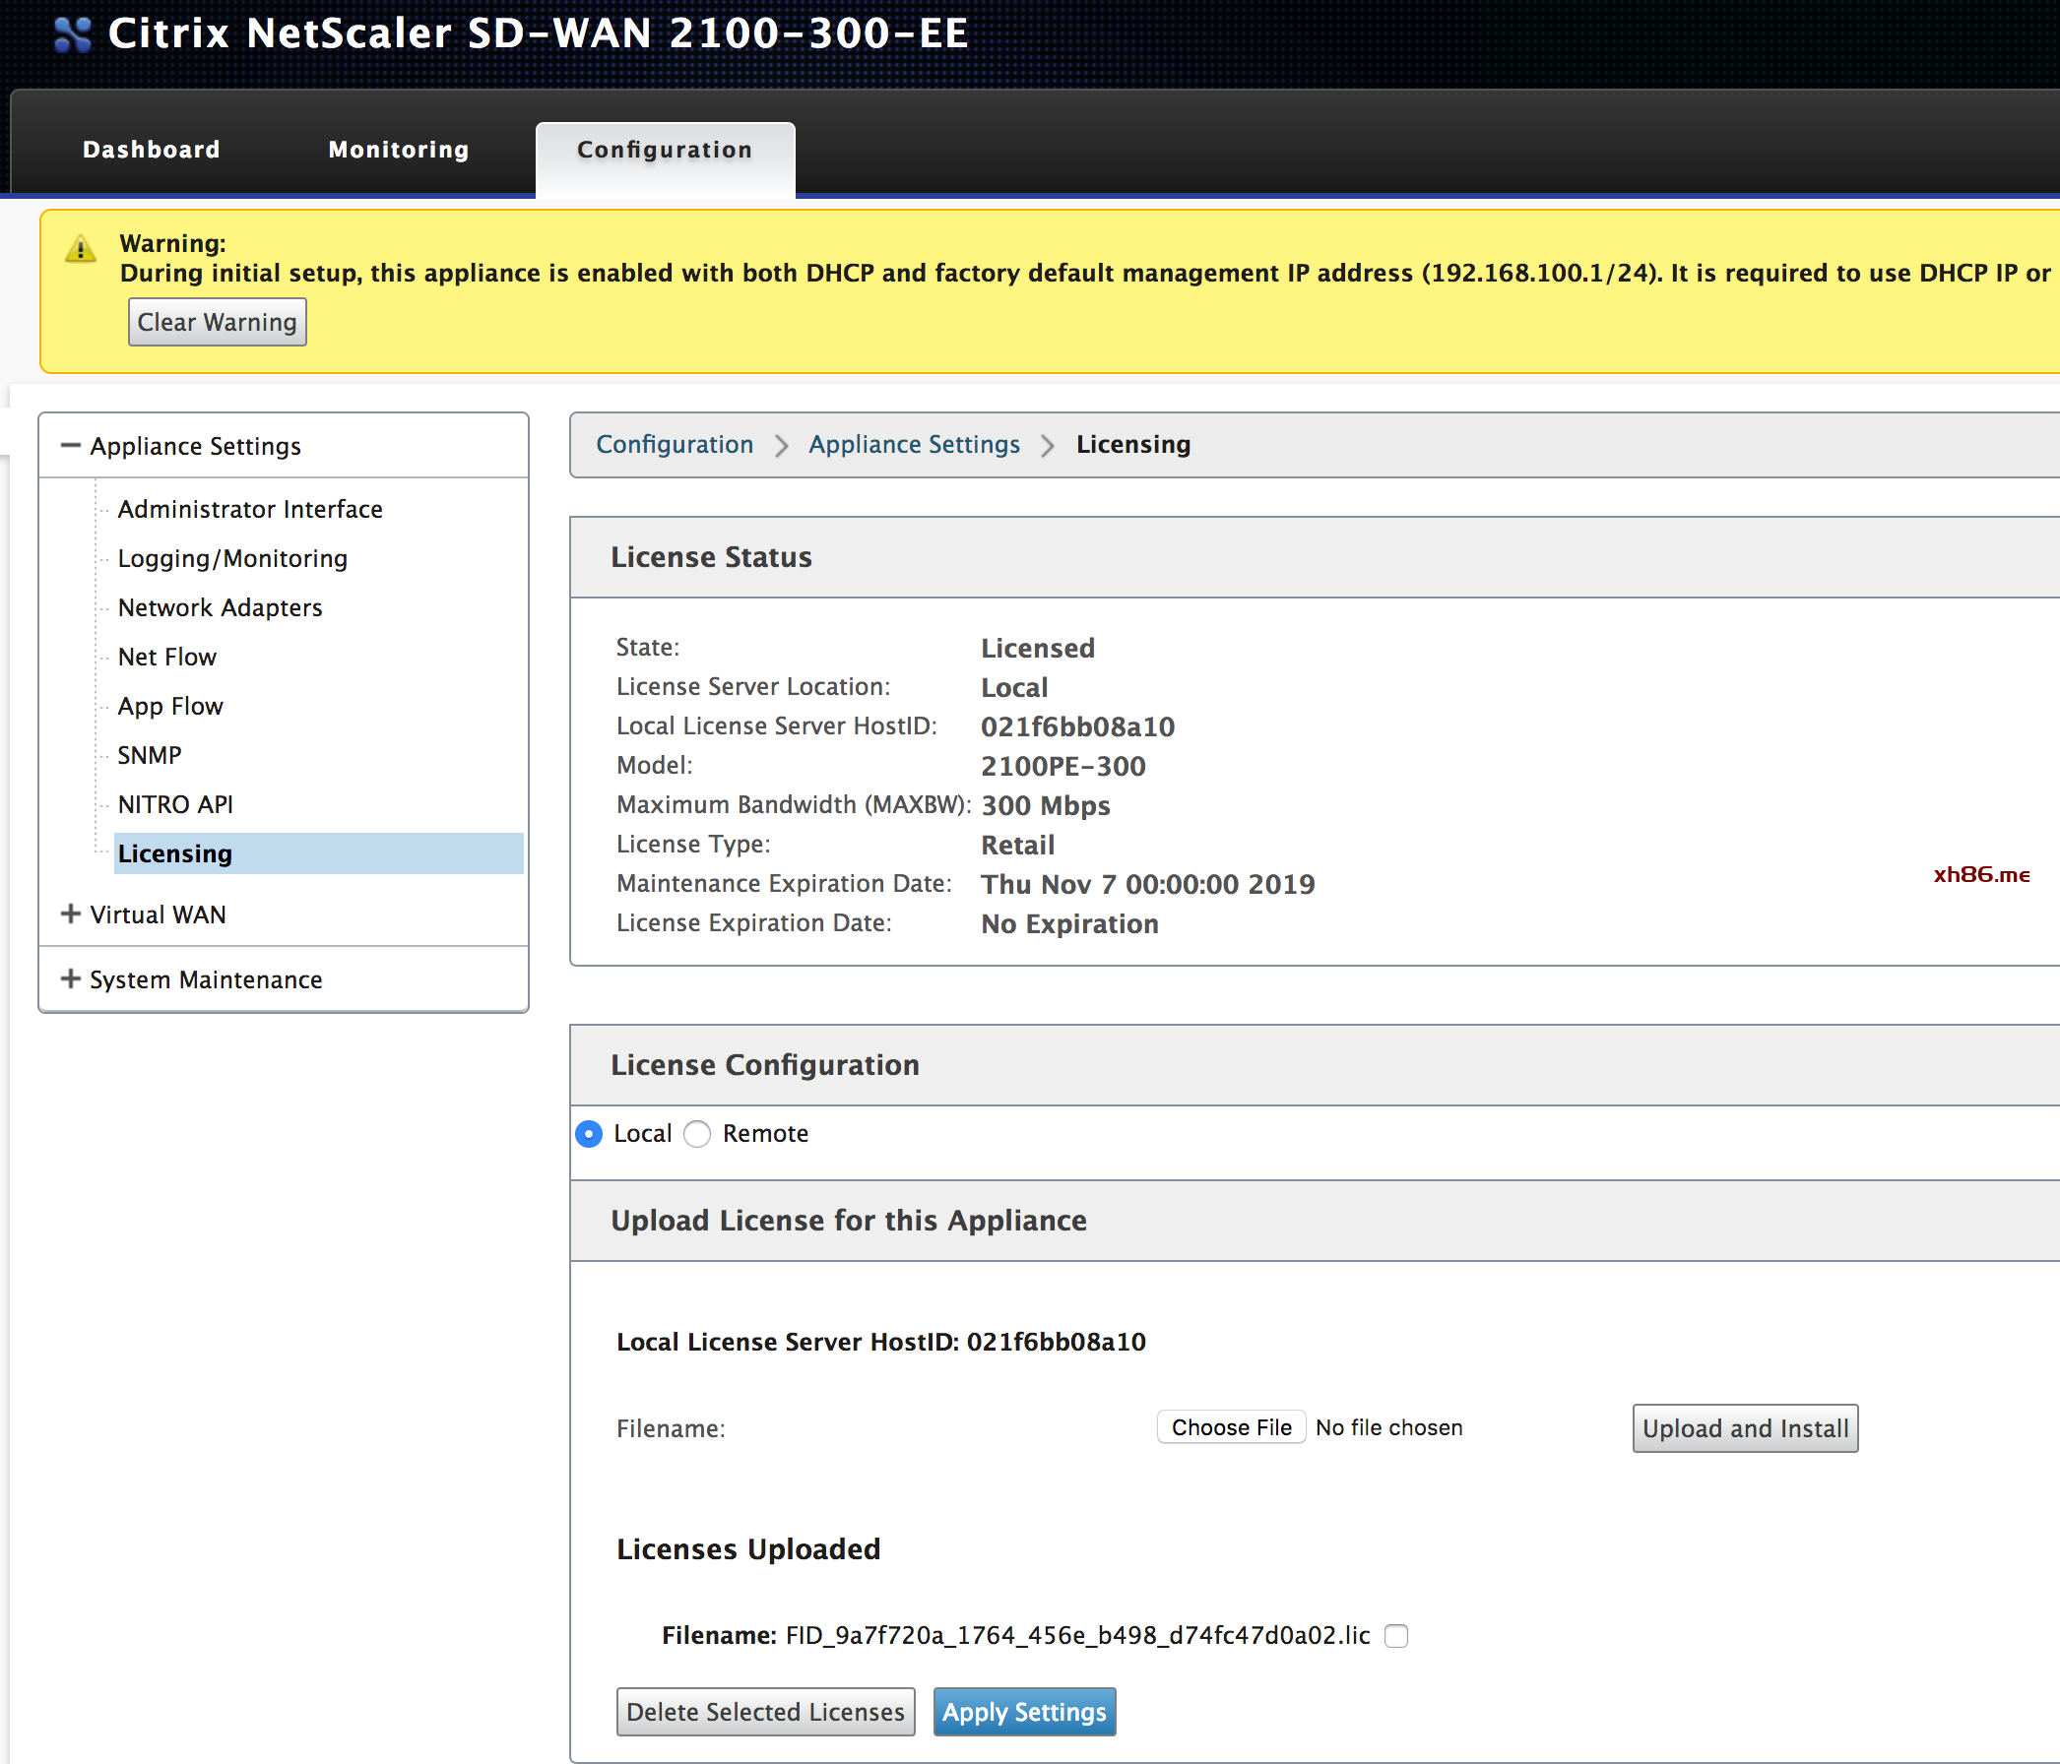Click the Citrix NetScaler SD-WAN title
The height and width of the screenshot is (1764, 2060).
click(538, 33)
